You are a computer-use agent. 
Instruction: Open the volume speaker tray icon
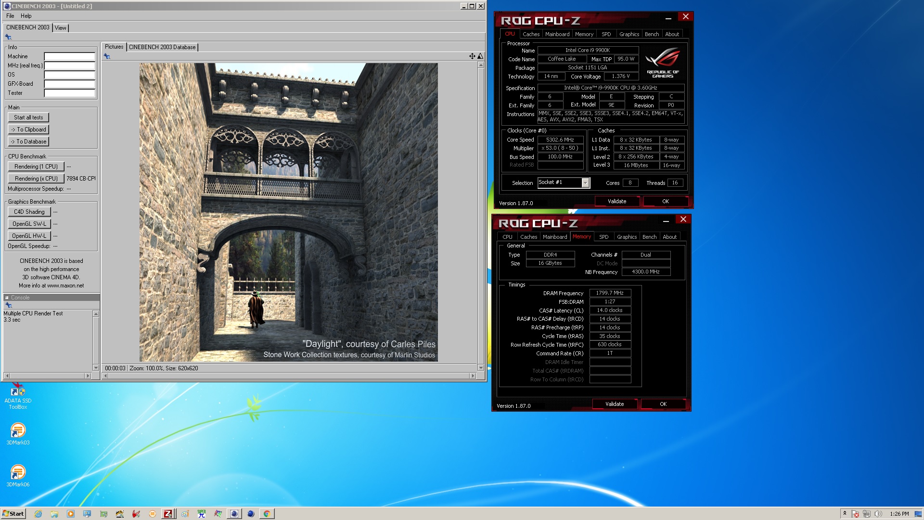click(x=878, y=514)
